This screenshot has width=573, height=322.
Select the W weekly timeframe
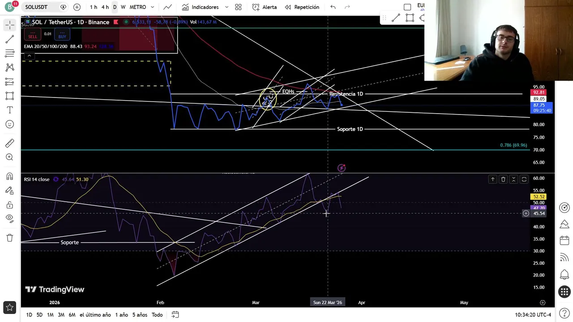(123, 7)
